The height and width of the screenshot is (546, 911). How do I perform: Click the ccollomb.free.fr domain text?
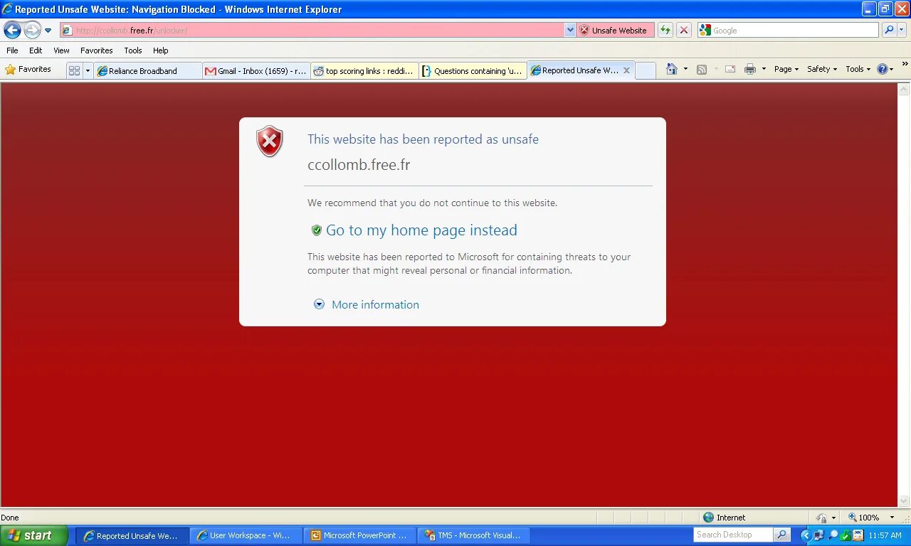click(x=359, y=165)
